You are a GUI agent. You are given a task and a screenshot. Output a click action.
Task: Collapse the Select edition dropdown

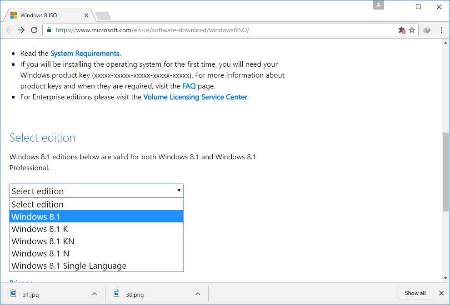(x=96, y=191)
